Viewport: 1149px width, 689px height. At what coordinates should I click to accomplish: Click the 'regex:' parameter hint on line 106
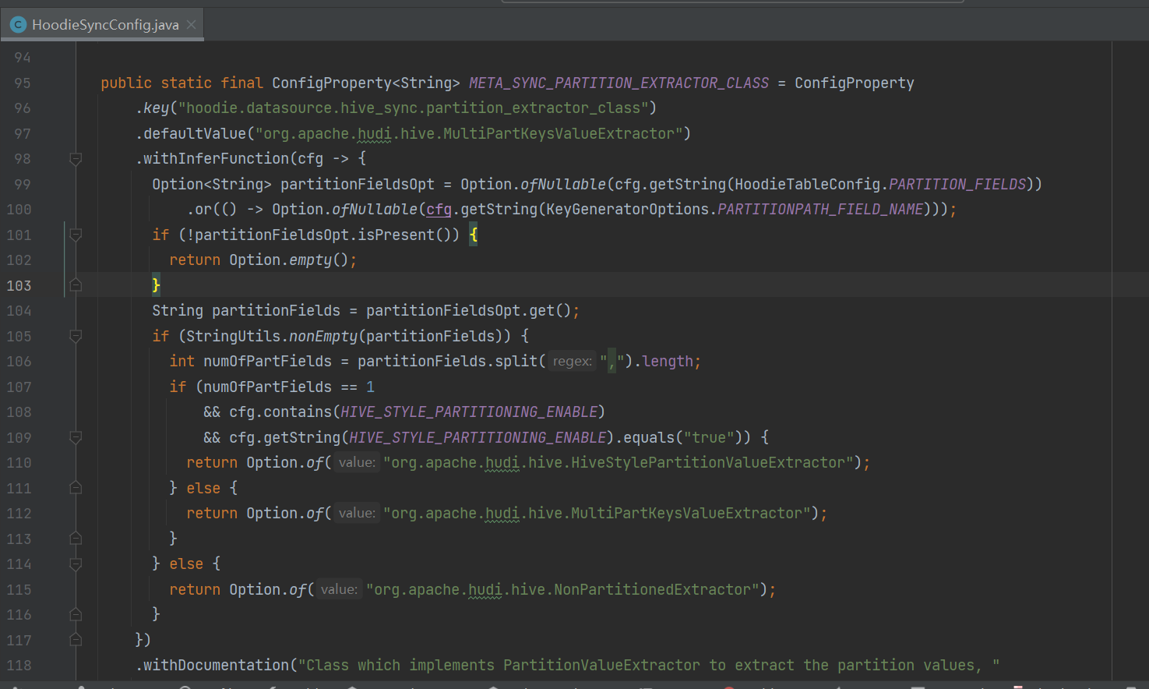pyautogui.click(x=572, y=361)
